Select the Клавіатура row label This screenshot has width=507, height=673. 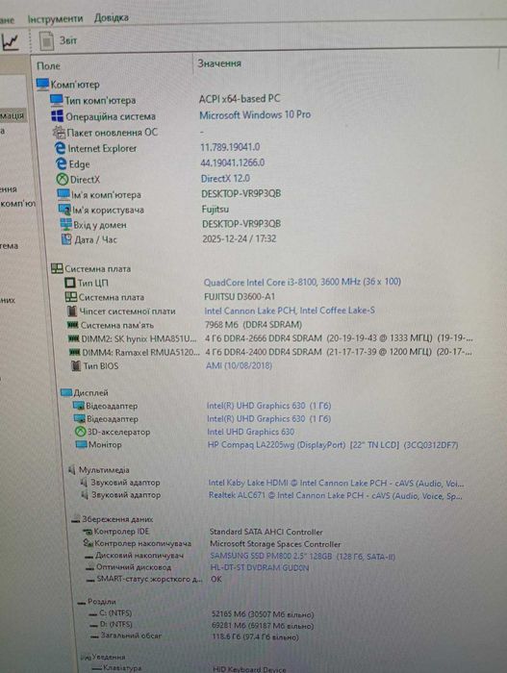pos(122,668)
